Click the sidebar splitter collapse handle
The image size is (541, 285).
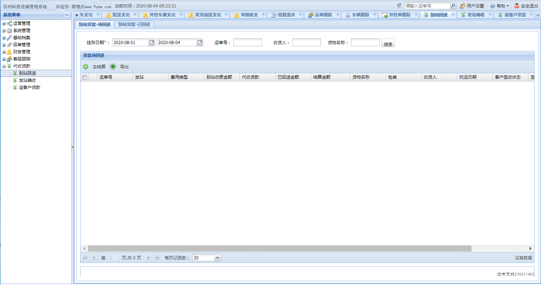click(x=73, y=147)
